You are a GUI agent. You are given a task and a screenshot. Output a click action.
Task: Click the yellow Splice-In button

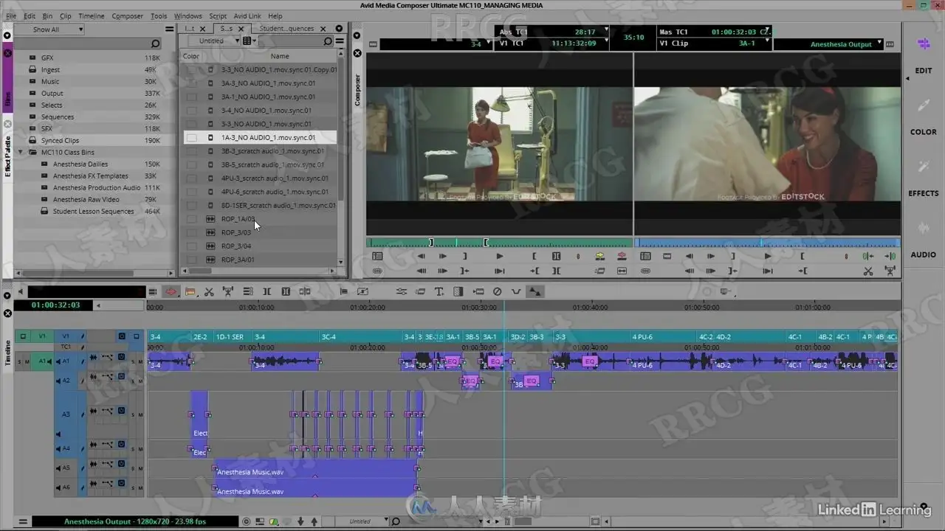click(599, 256)
